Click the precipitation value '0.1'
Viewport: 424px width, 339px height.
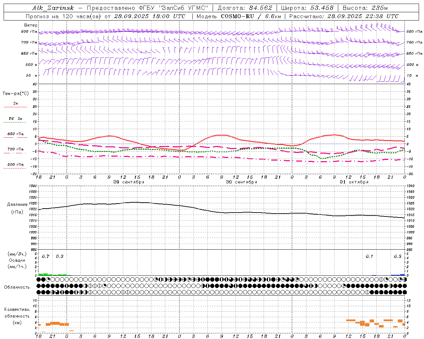(x=369, y=257)
